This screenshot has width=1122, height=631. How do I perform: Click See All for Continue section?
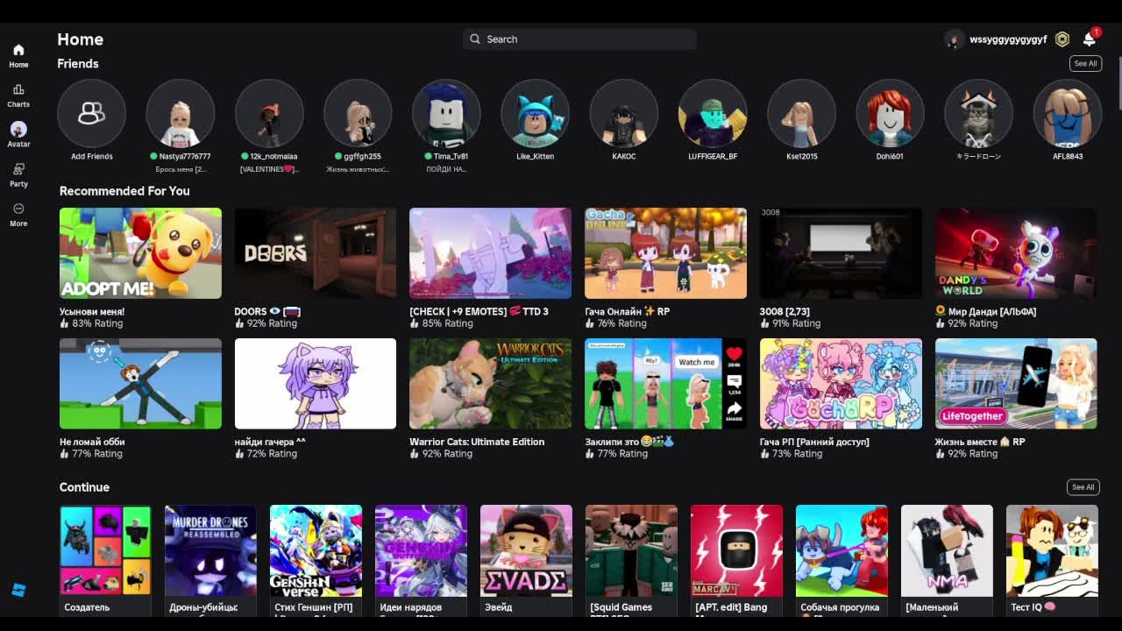(x=1083, y=487)
